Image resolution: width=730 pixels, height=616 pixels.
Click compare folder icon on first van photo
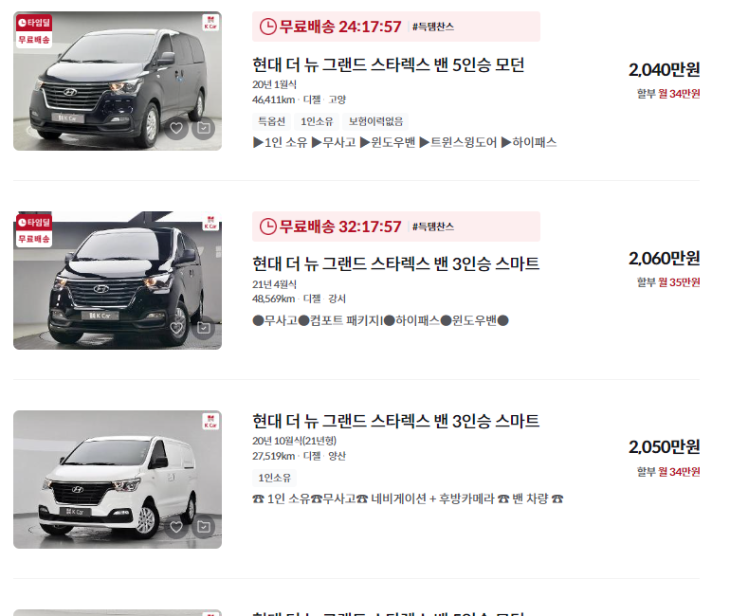pos(204,128)
